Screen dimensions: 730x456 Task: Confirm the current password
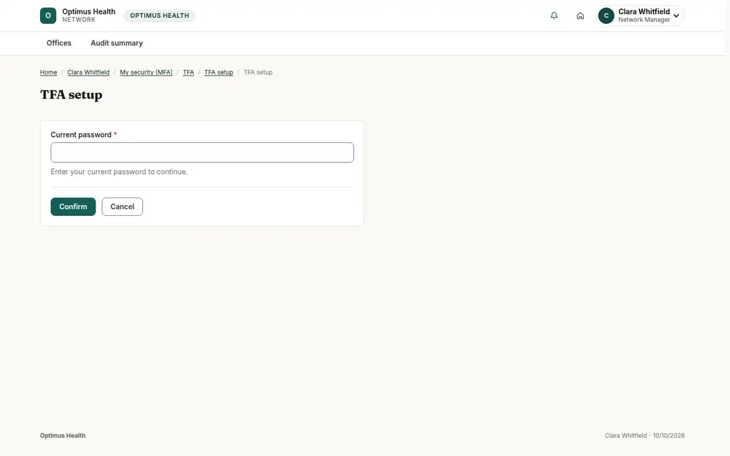click(x=73, y=207)
